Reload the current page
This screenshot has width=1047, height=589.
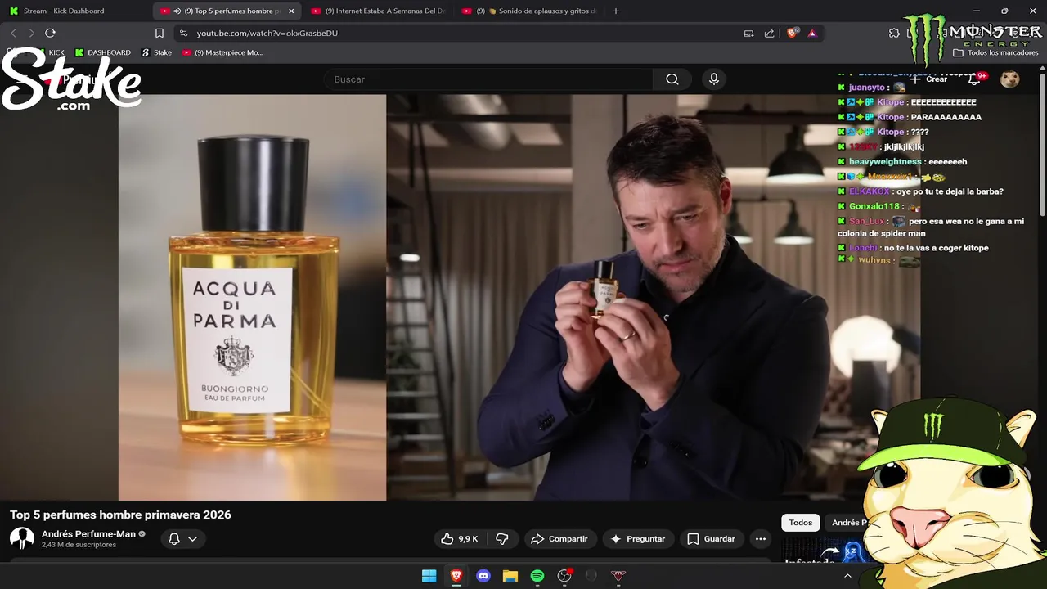coord(50,33)
